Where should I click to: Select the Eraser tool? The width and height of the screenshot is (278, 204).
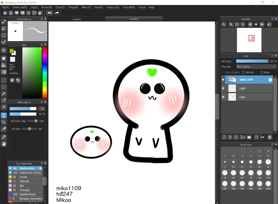pyautogui.click(x=4, y=28)
